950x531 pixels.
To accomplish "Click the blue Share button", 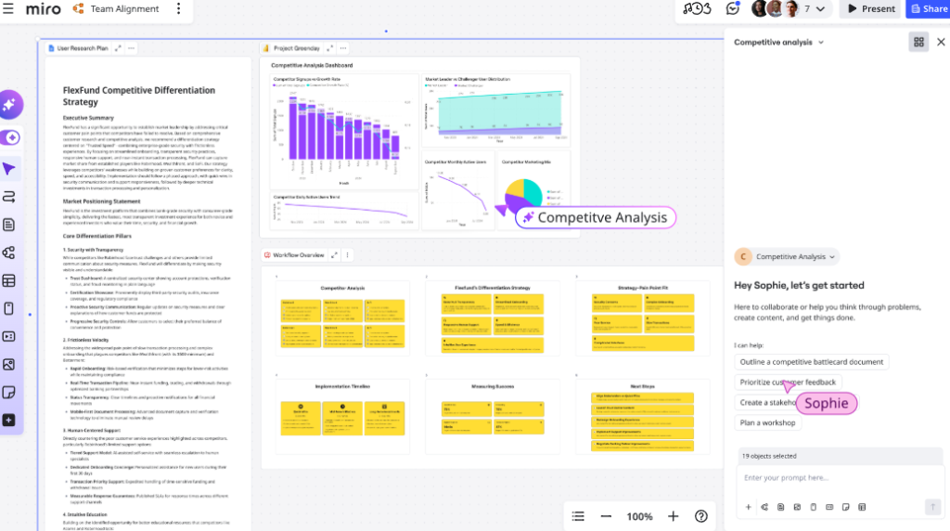I will (x=928, y=9).
